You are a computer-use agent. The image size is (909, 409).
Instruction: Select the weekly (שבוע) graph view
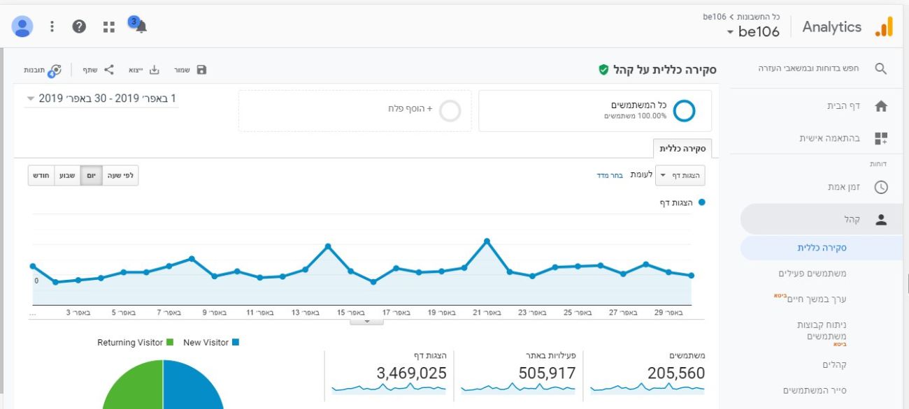[66, 175]
